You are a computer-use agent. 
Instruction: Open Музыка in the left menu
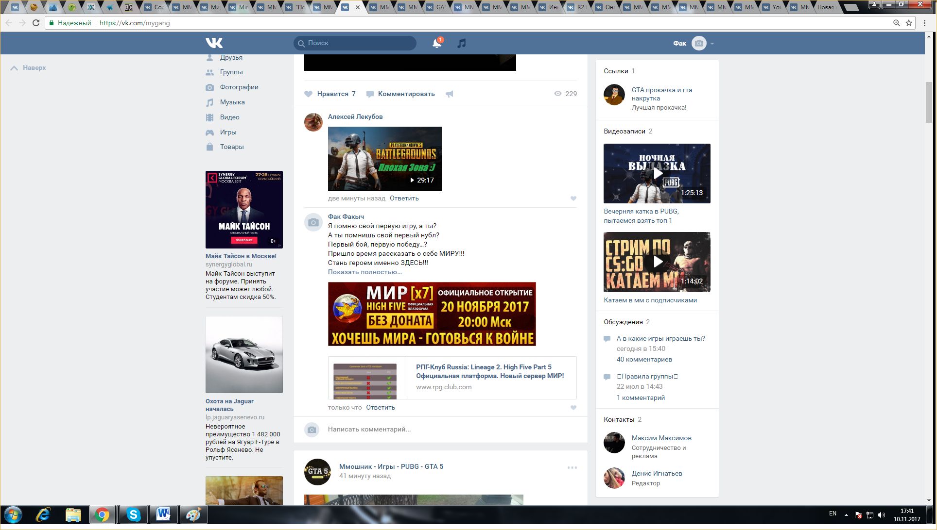(232, 102)
